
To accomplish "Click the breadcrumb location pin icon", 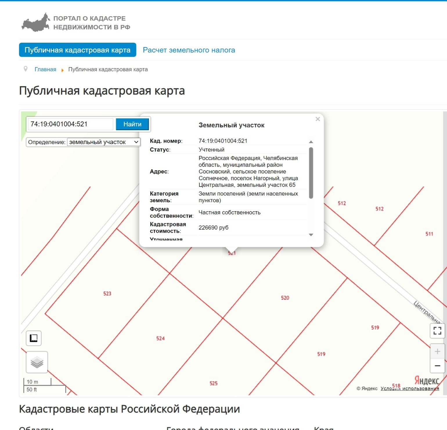I will click(x=26, y=69).
